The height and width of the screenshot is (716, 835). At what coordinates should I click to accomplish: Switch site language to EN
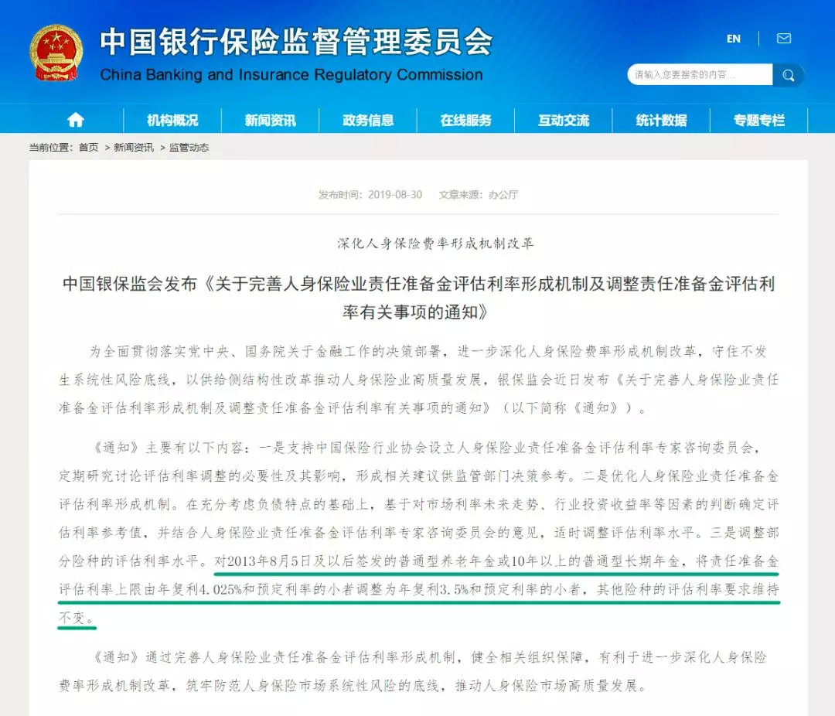[733, 39]
